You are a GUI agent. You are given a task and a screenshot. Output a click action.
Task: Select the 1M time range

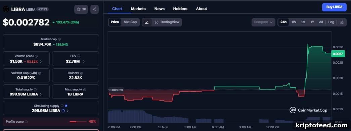[303, 22]
